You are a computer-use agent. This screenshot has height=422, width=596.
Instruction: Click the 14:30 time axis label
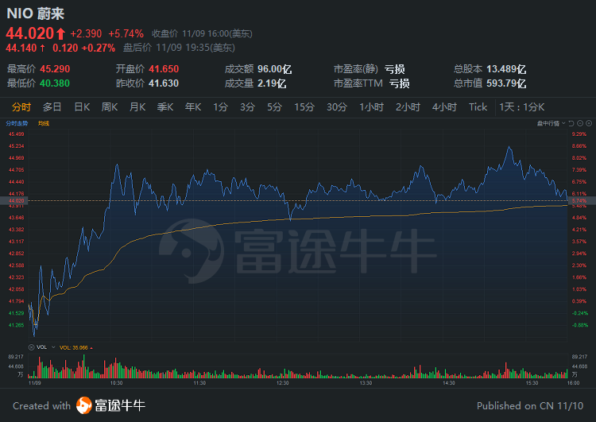449,383
